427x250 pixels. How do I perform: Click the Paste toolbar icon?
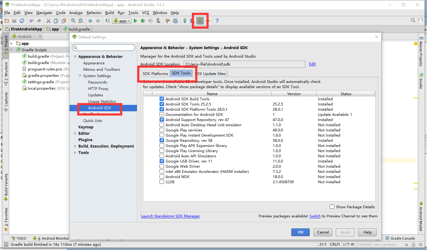tap(63, 21)
